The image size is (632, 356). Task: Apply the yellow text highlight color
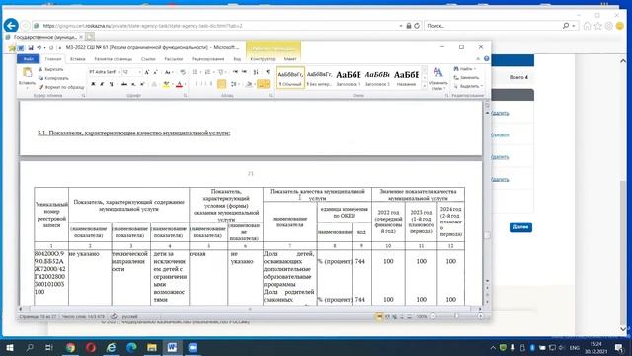click(x=166, y=84)
